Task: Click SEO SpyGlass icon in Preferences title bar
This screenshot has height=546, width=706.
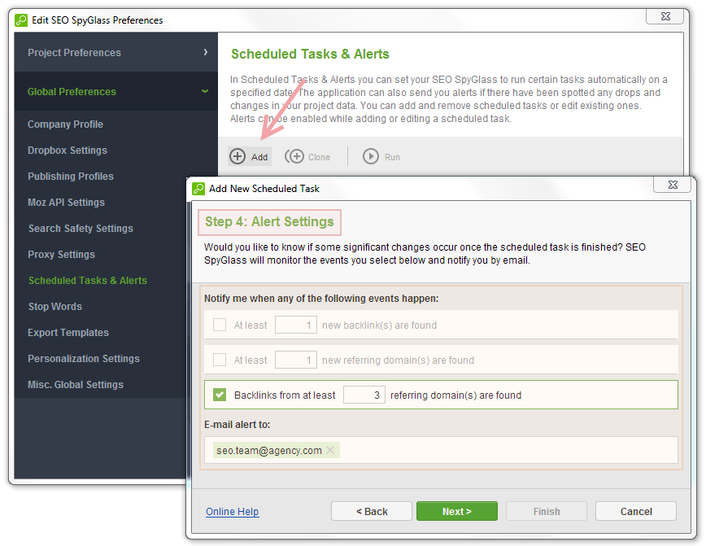Action: pyautogui.click(x=20, y=20)
